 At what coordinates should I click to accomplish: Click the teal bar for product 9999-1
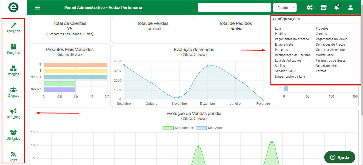(x=75, y=77)
